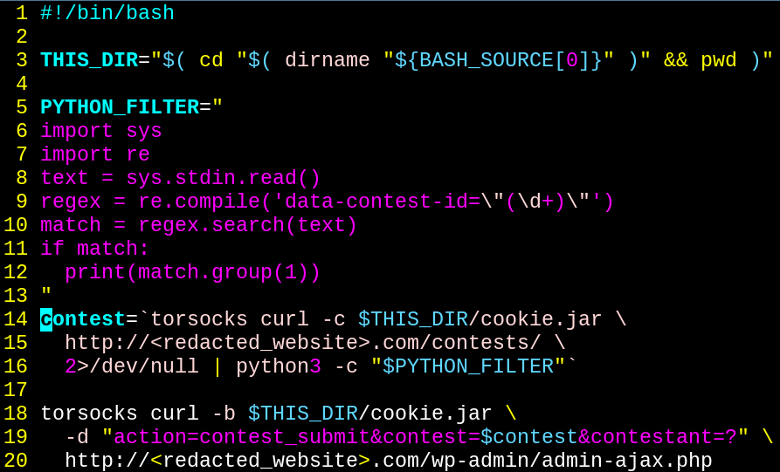Click 'python3' on line 16

(279, 366)
